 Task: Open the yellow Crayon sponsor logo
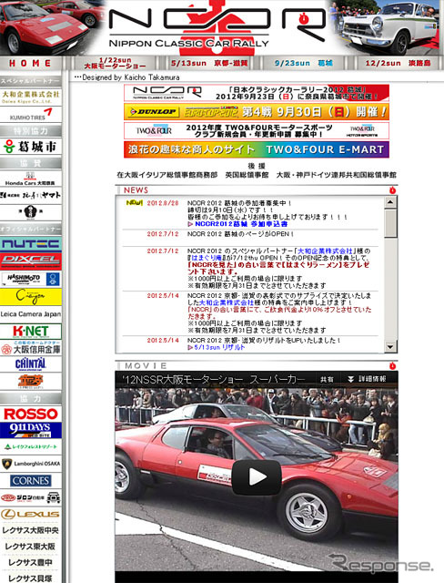[x=31, y=297]
